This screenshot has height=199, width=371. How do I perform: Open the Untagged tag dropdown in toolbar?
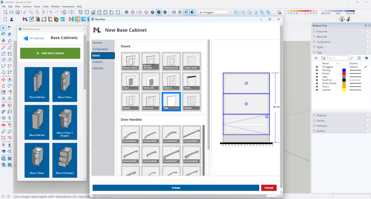(214, 12)
